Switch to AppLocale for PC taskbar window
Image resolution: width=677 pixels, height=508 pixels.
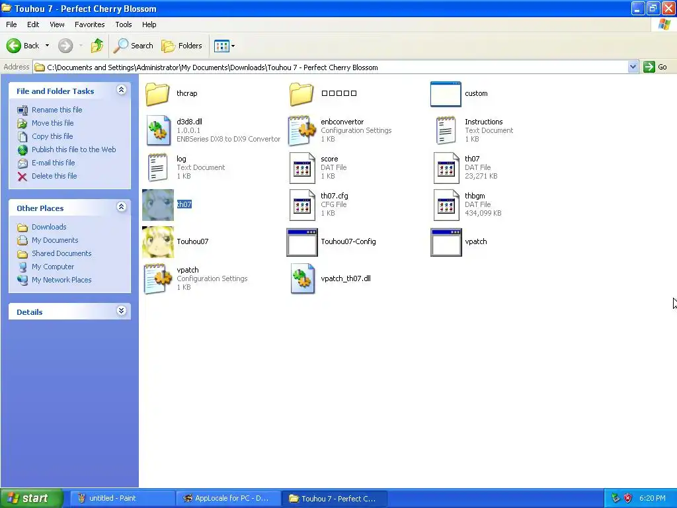point(227,499)
